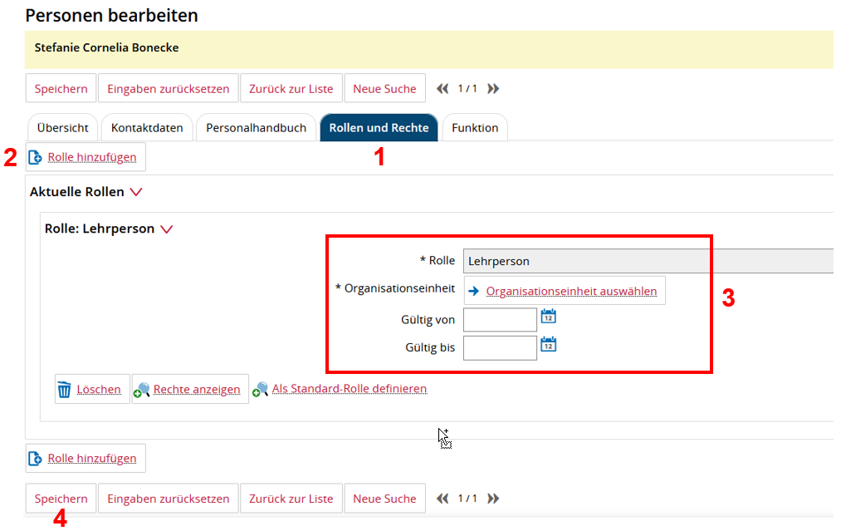Go to next record in top pagination
This screenshot has width=841, height=531.
click(x=493, y=89)
